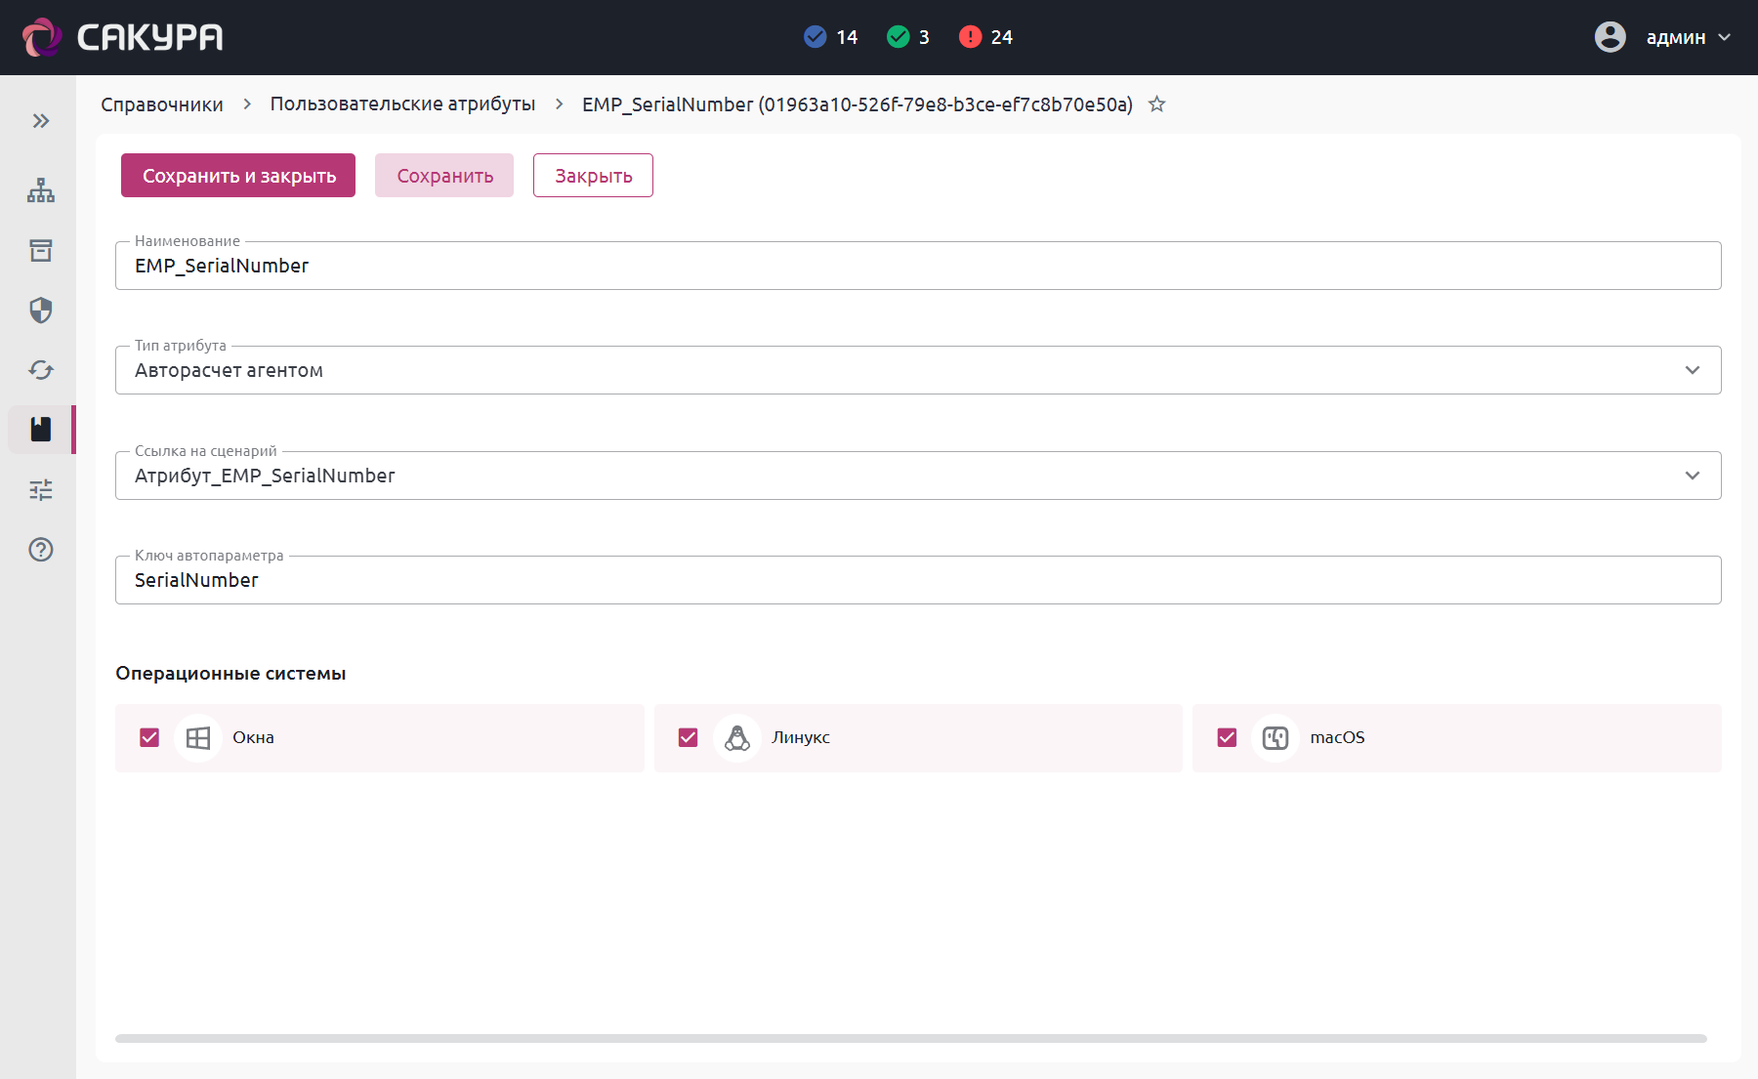The width and height of the screenshot is (1758, 1079).
Task: Click the user avatar icon
Action: [x=1611, y=37]
